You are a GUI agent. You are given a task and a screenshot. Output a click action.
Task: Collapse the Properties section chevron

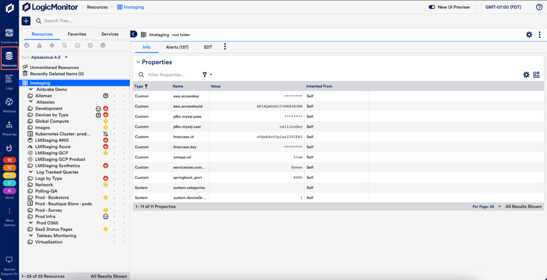pos(138,62)
